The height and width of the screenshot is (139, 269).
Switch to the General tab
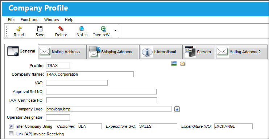click(x=21, y=51)
